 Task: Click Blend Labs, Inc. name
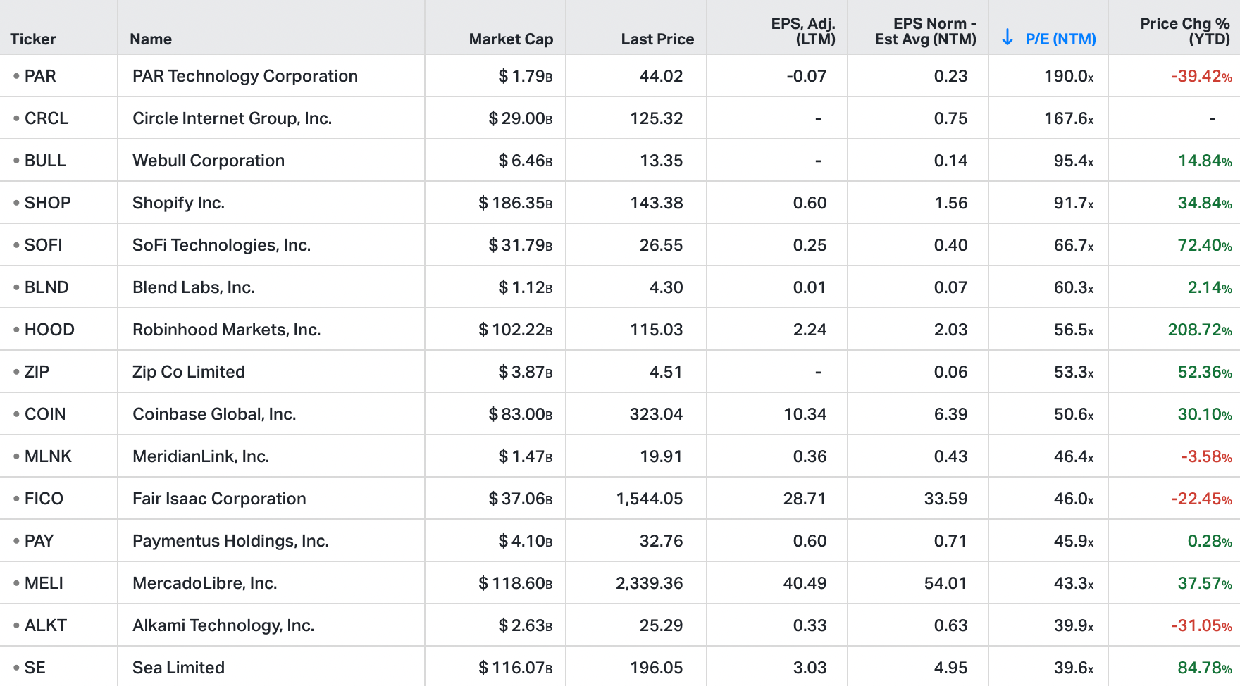point(194,287)
